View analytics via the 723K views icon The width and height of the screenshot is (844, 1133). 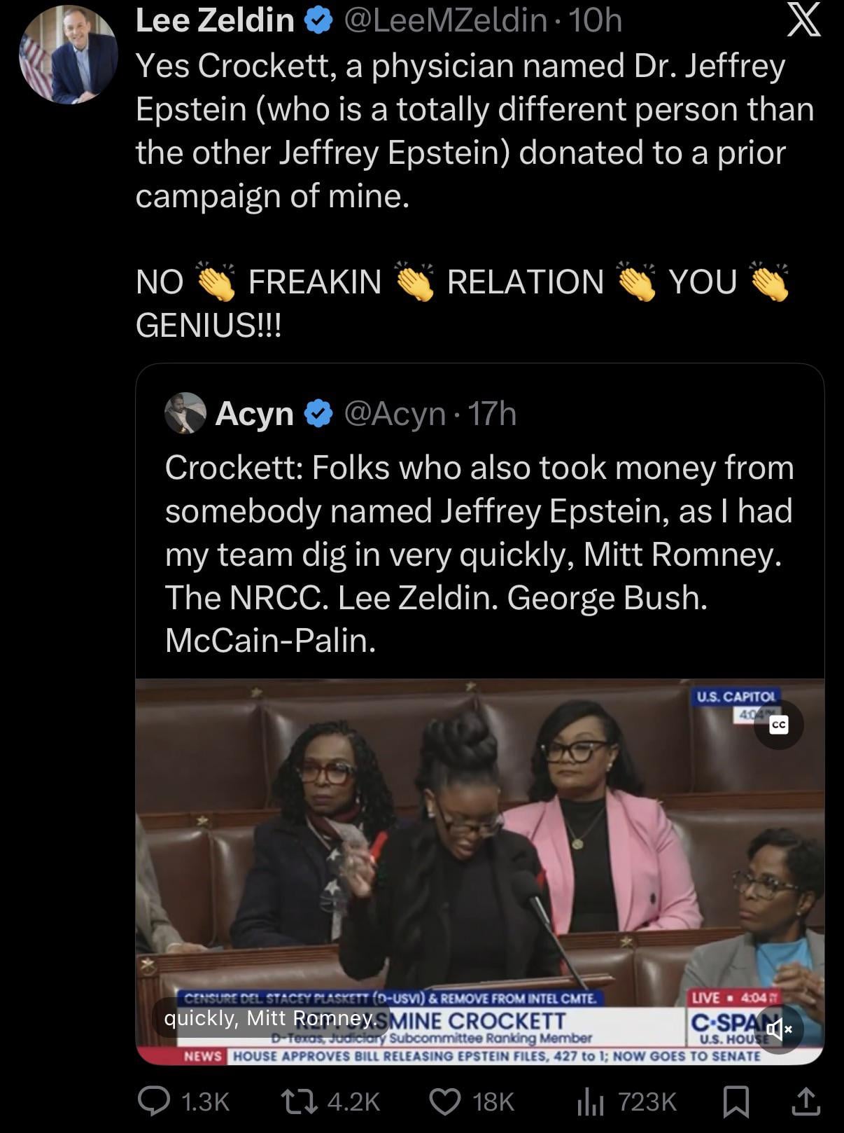pyautogui.click(x=591, y=1102)
